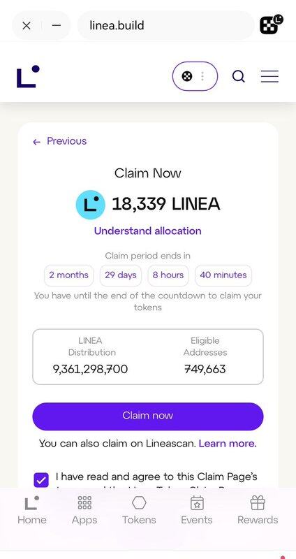The height and width of the screenshot is (559, 296).
Task: Open the Tokens hexagon tab
Action: coord(139,510)
